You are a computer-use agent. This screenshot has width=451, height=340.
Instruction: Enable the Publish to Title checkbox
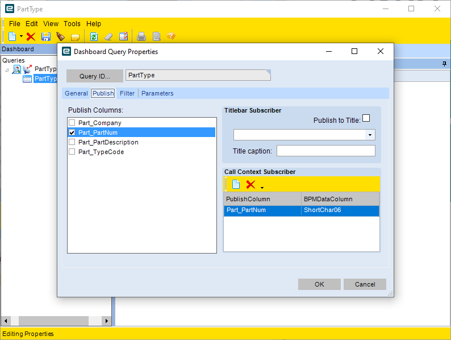pos(366,118)
